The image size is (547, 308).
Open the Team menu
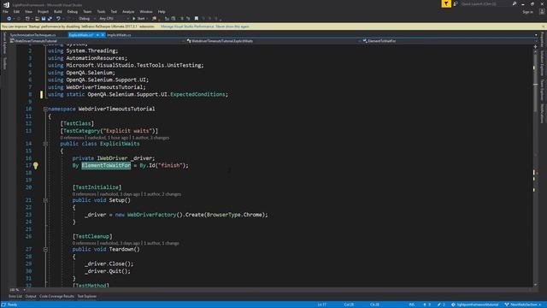coord(87,12)
